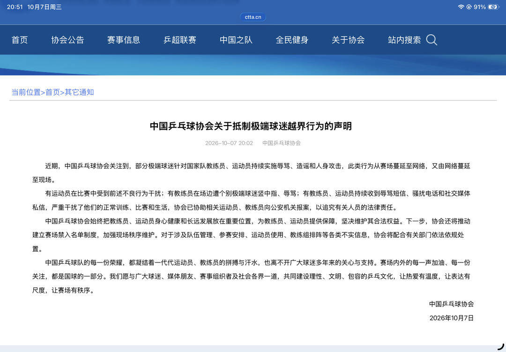The height and width of the screenshot is (352, 506).
Task: Click the closing date 2026年10月7日
Action: click(452, 318)
